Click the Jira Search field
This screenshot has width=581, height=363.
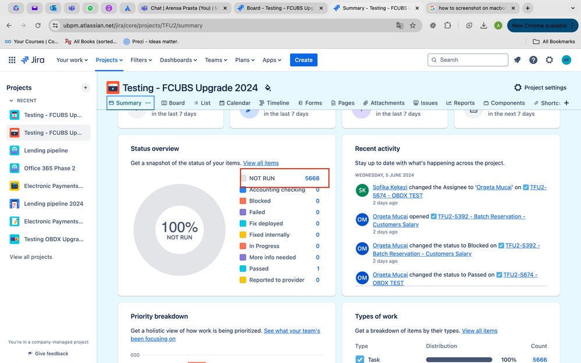(x=467, y=60)
